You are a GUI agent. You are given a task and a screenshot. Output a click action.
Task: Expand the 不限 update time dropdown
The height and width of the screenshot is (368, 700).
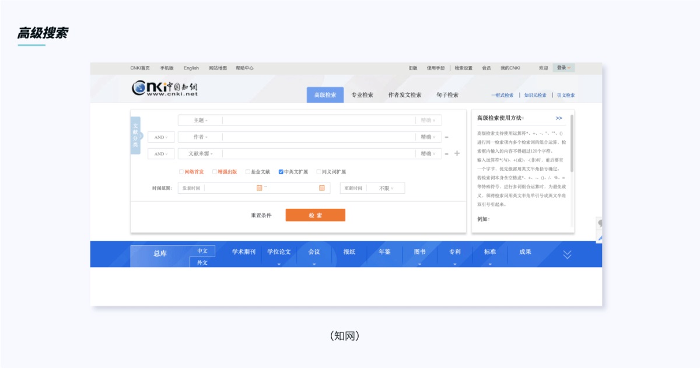coord(386,188)
